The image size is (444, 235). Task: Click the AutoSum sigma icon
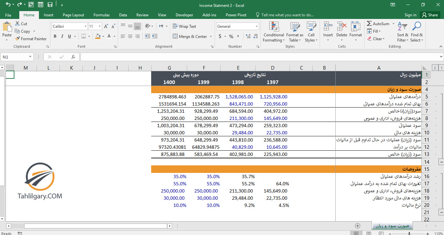tap(369, 24)
